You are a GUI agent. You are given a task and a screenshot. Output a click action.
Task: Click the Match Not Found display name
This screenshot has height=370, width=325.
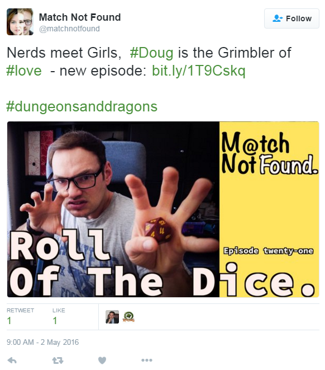80,17
